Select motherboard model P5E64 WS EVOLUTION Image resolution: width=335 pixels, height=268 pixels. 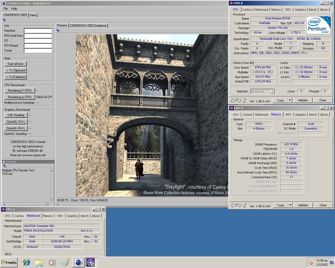pyautogui.click(x=48, y=231)
